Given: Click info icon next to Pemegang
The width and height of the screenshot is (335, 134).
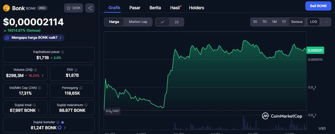Looking at the screenshot, I should click(x=81, y=88).
